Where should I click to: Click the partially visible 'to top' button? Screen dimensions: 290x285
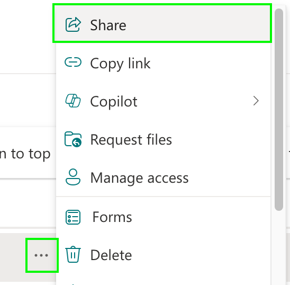(x=25, y=153)
